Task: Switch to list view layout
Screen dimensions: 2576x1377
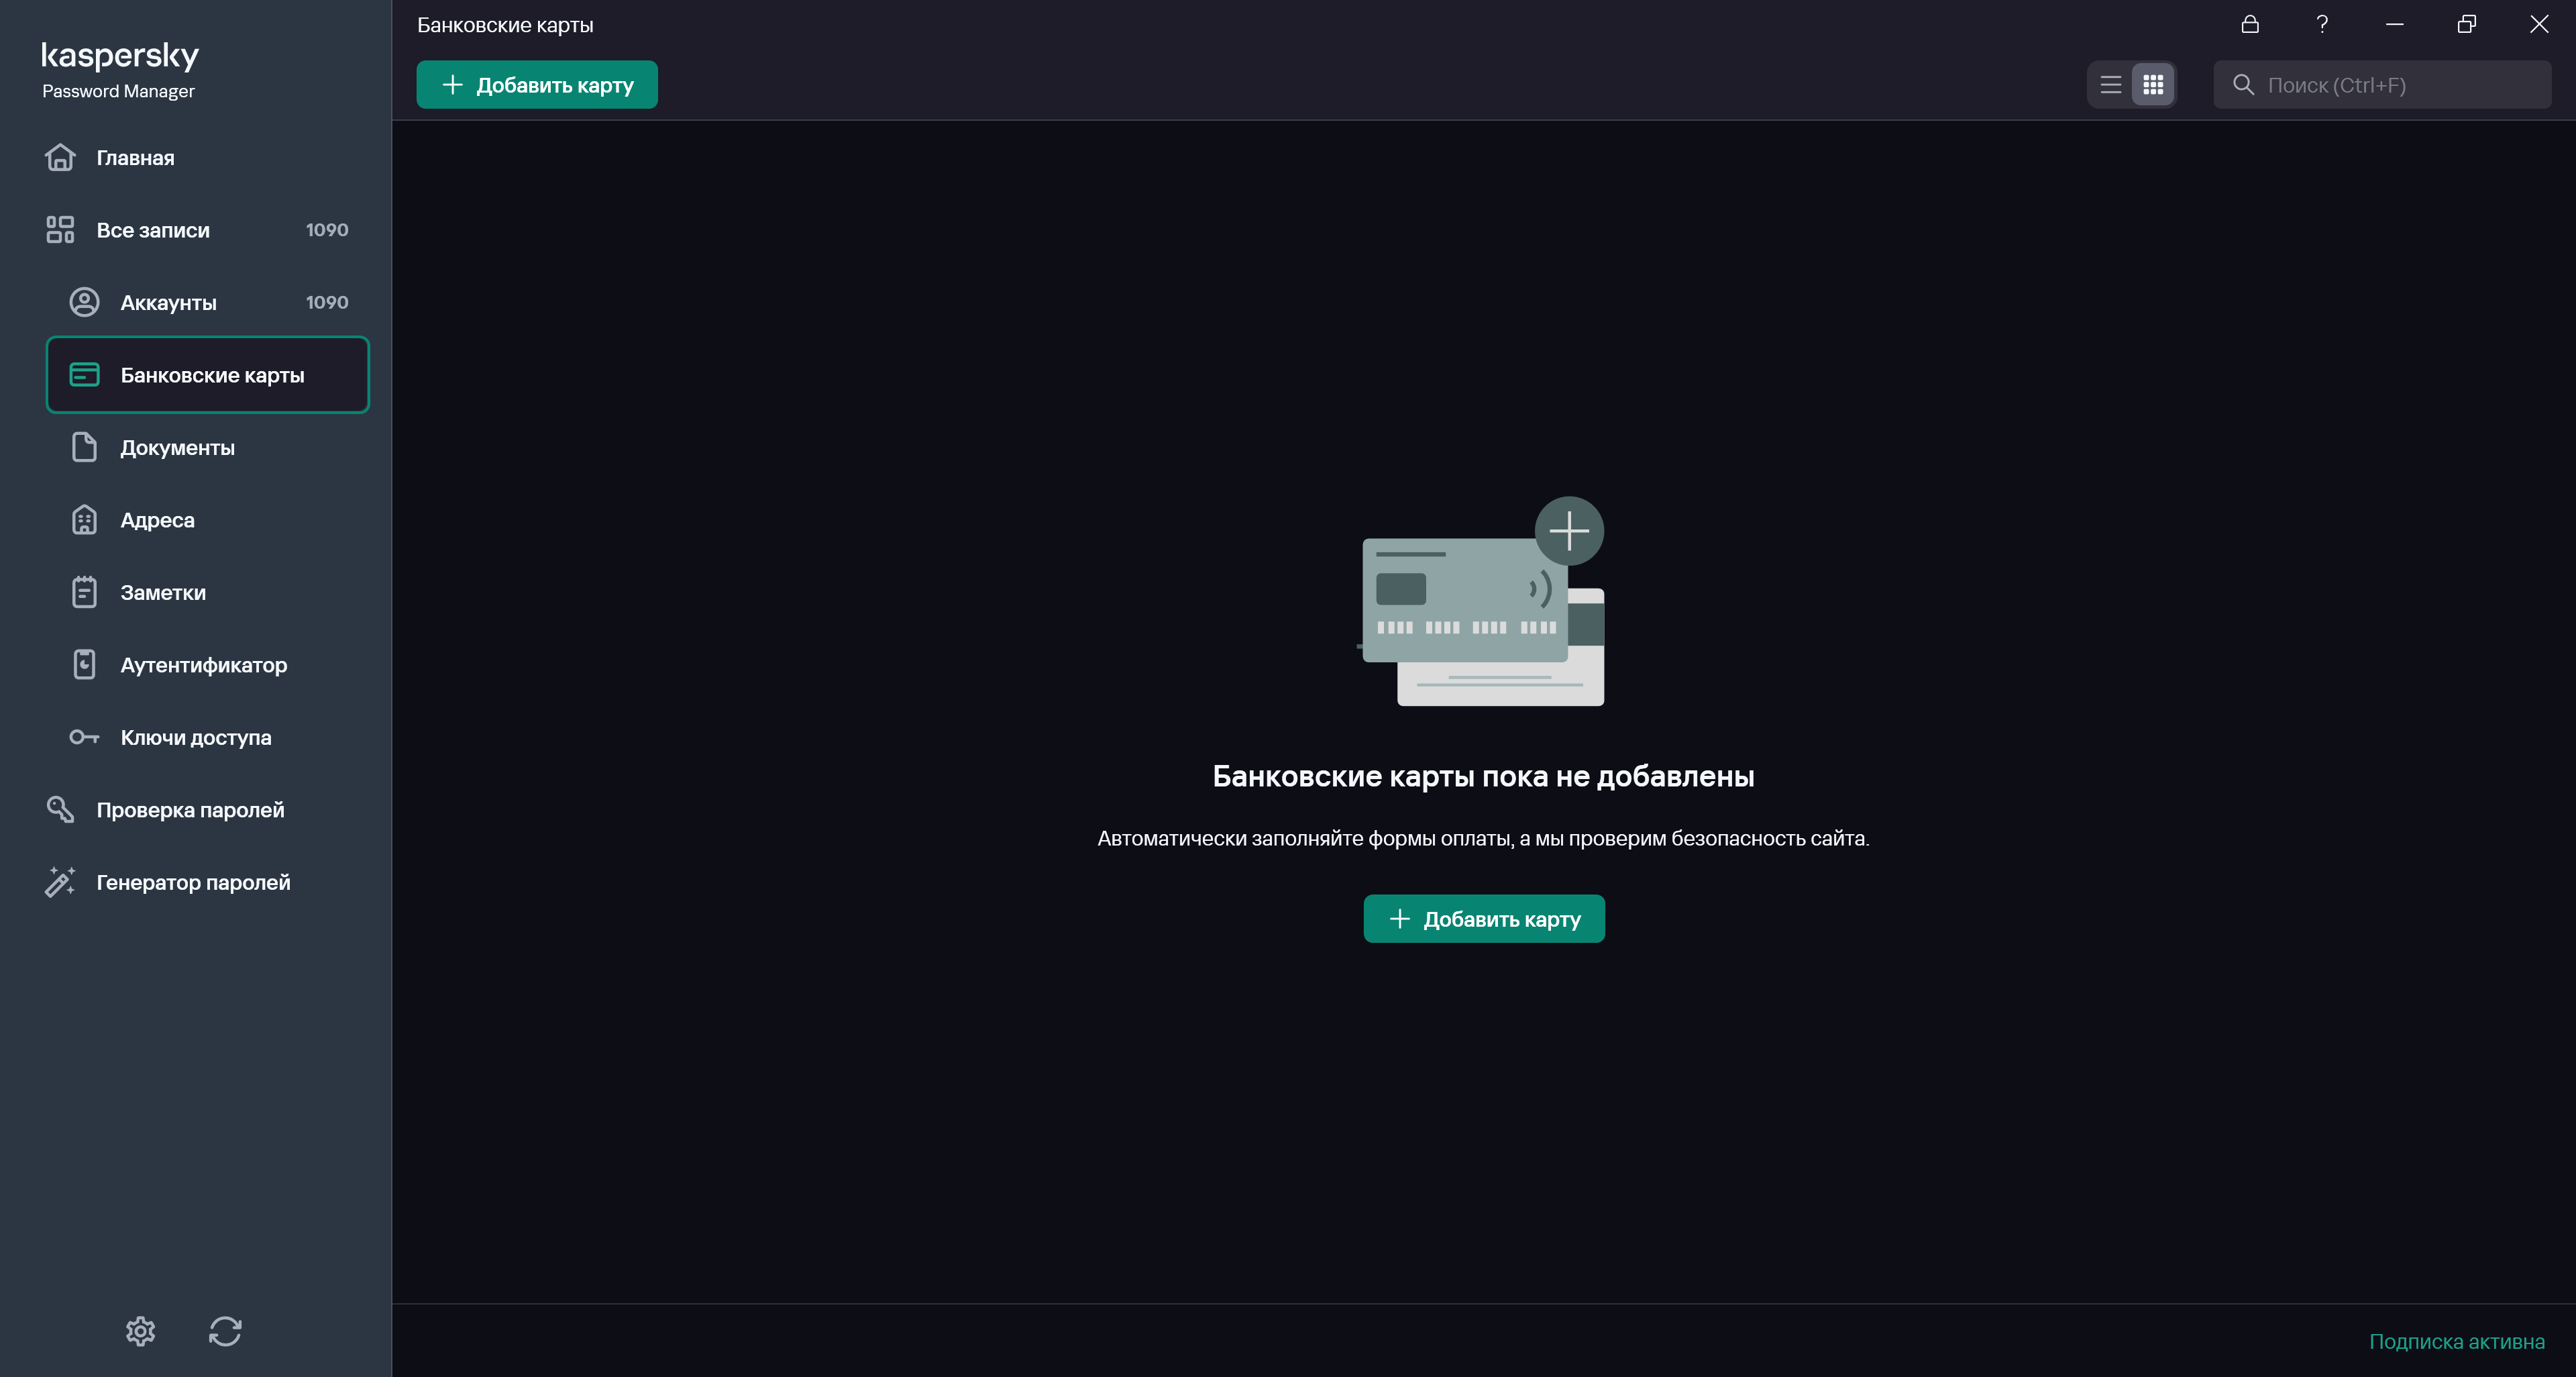Action: [2111, 85]
